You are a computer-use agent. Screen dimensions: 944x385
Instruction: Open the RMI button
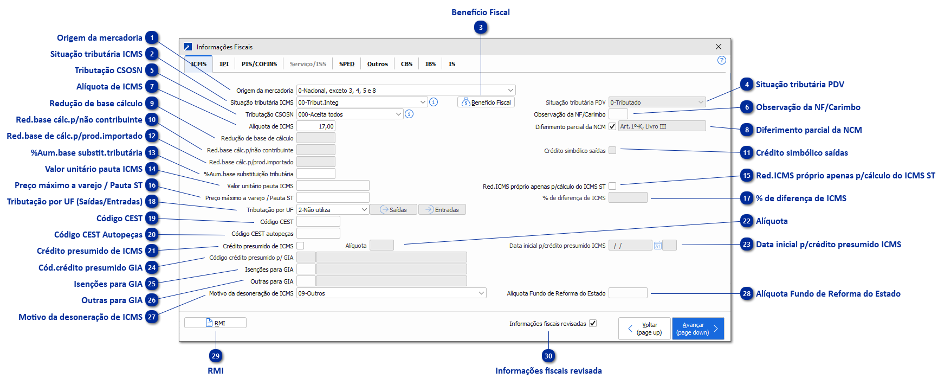(215, 323)
